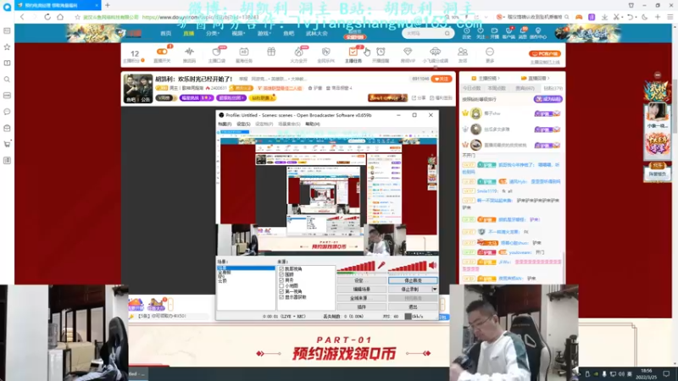678x381 pixels.
Task: Toggle 第一视角 source checkbox in OBS
Action: click(x=281, y=291)
